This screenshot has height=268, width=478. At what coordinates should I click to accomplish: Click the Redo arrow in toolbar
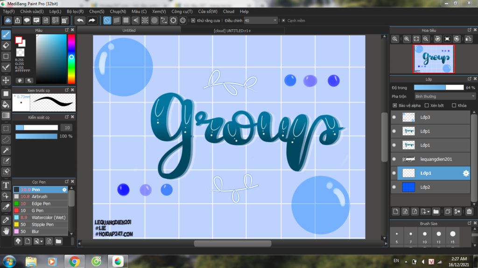(x=92, y=21)
